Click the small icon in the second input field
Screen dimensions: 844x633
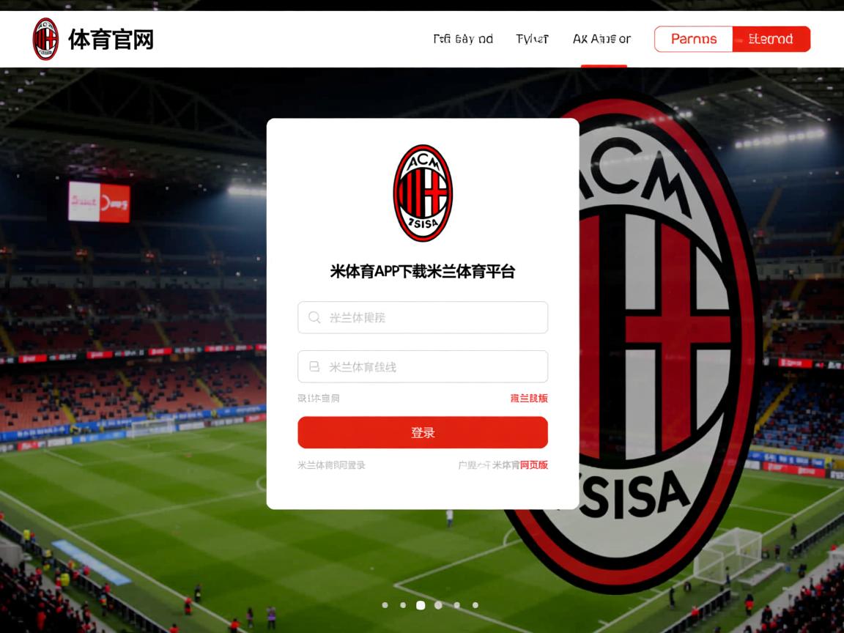coord(314,366)
